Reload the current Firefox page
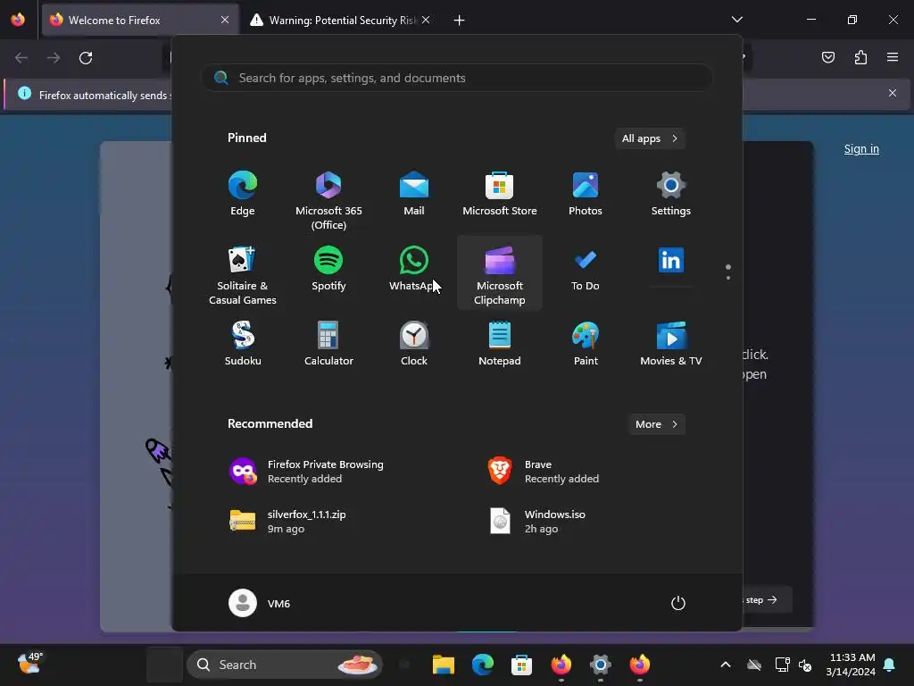 tap(86, 58)
